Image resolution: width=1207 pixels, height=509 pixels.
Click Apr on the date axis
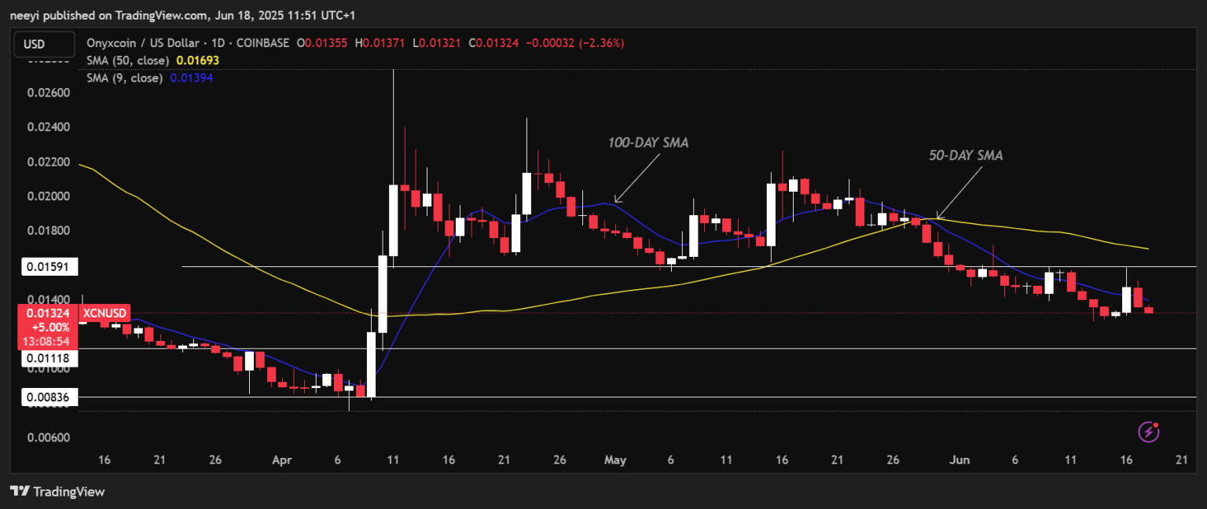(282, 460)
